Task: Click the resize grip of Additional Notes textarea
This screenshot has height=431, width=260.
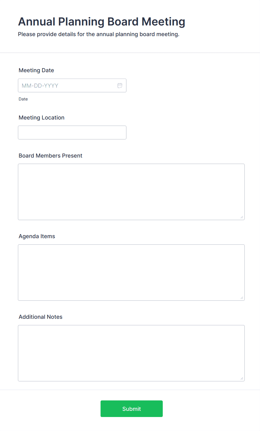Action: click(x=242, y=378)
